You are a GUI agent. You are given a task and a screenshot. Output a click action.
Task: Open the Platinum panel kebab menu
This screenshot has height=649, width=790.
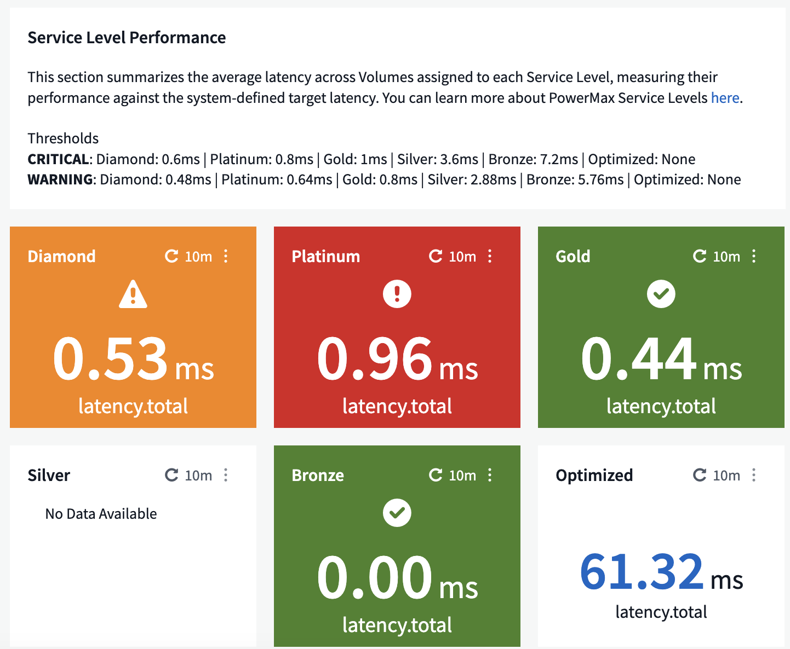pos(490,256)
